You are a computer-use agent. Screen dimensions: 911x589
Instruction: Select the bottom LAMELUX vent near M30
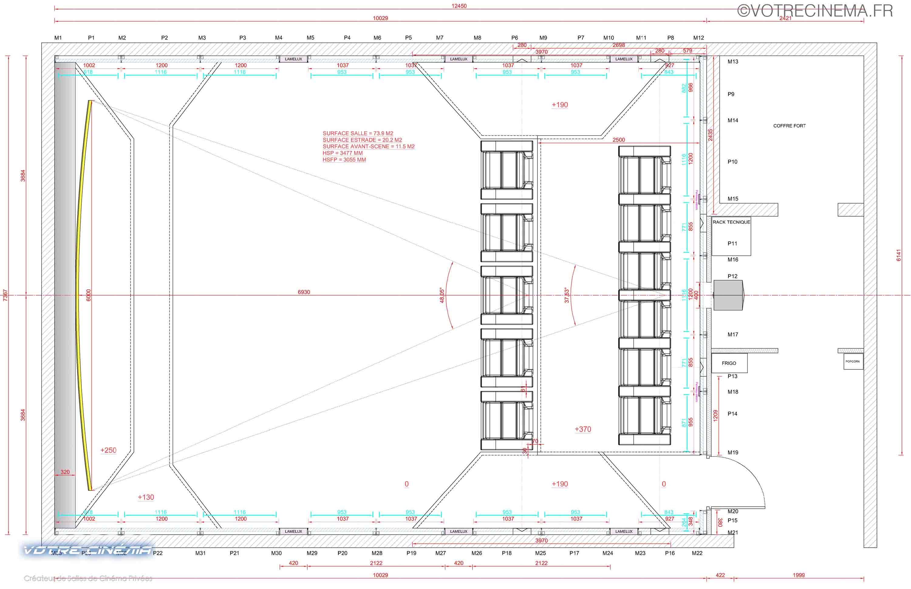click(x=294, y=531)
